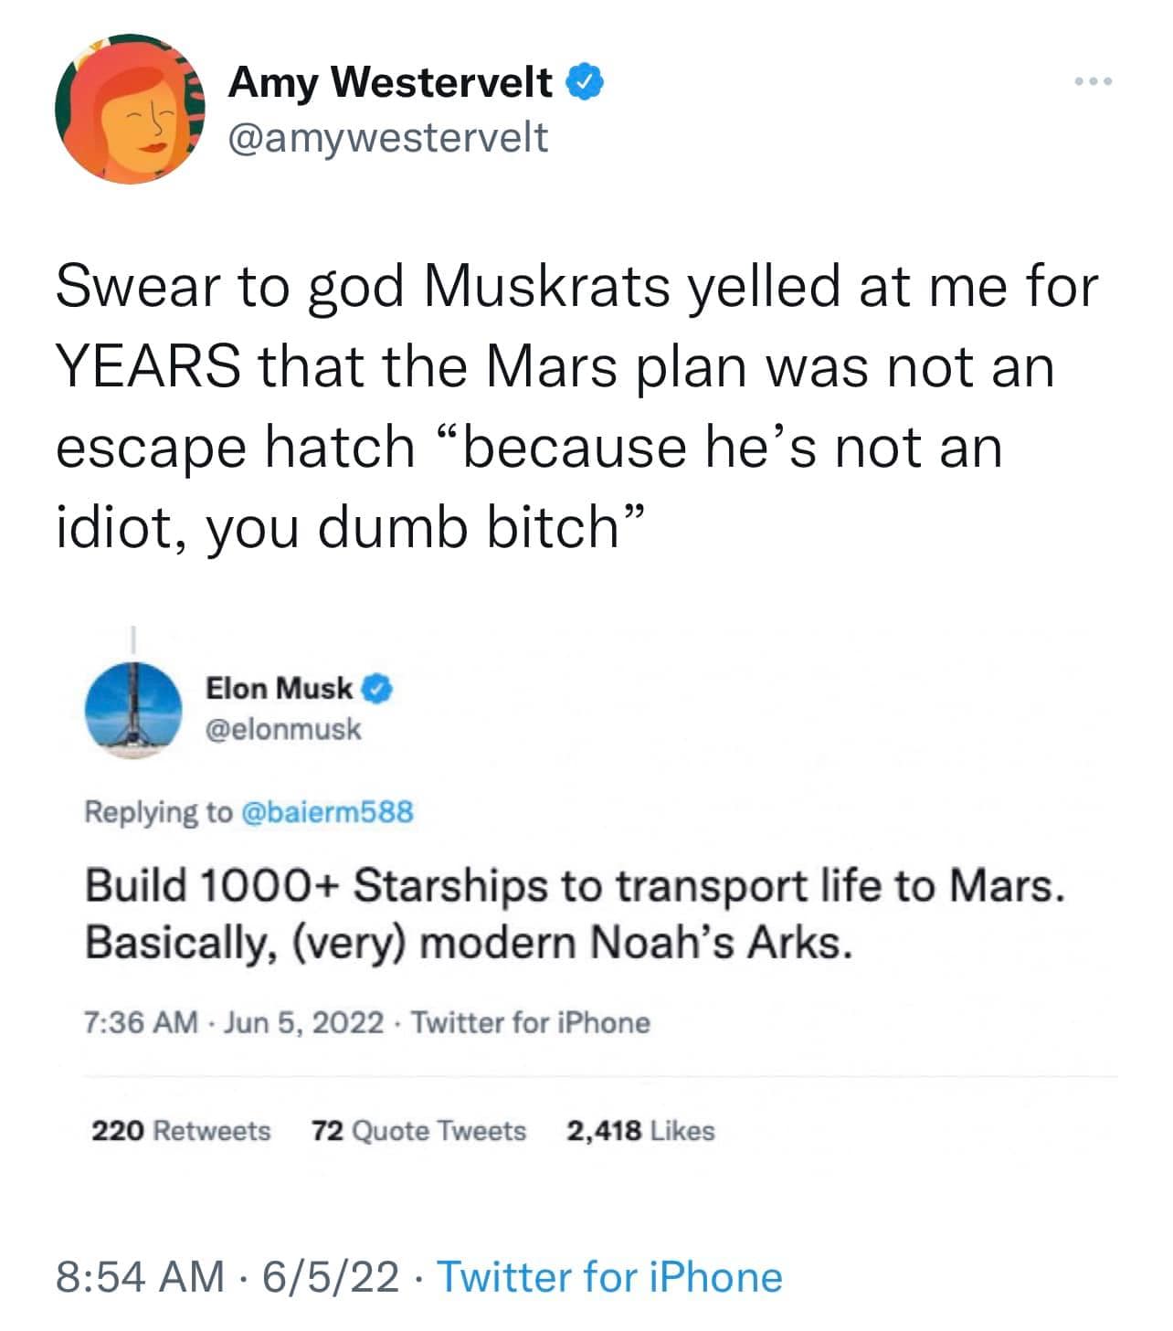Click the Elon Musk display name
The width and height of the screenshot is (1173, 1331).
pyautogui.click(x=279, y=689)
